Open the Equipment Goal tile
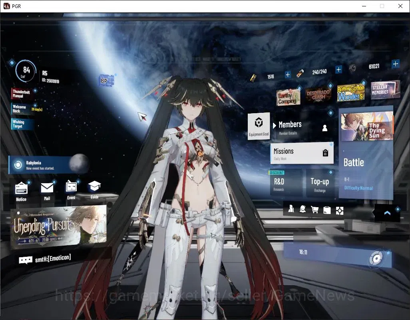 259,126
